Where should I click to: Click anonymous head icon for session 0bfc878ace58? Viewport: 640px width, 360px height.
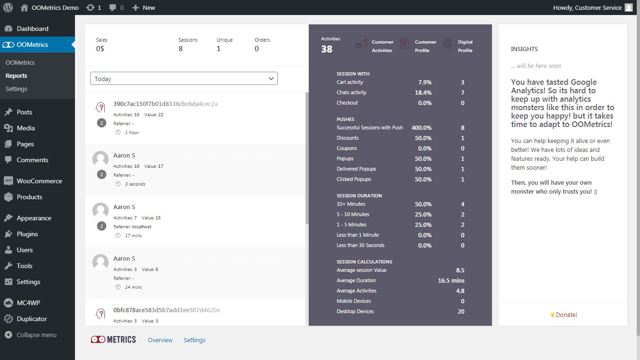click(x=100, y=314)
